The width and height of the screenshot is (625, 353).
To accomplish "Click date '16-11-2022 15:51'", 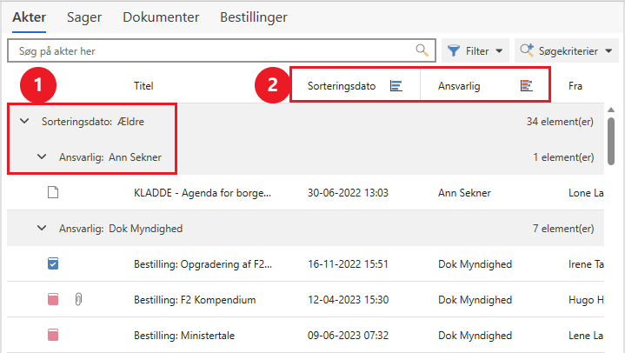I will pyautogui.click(x=348, y=264).
